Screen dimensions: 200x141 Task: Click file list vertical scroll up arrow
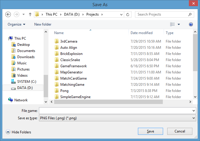pyautogui.click(x=195, y=32)
